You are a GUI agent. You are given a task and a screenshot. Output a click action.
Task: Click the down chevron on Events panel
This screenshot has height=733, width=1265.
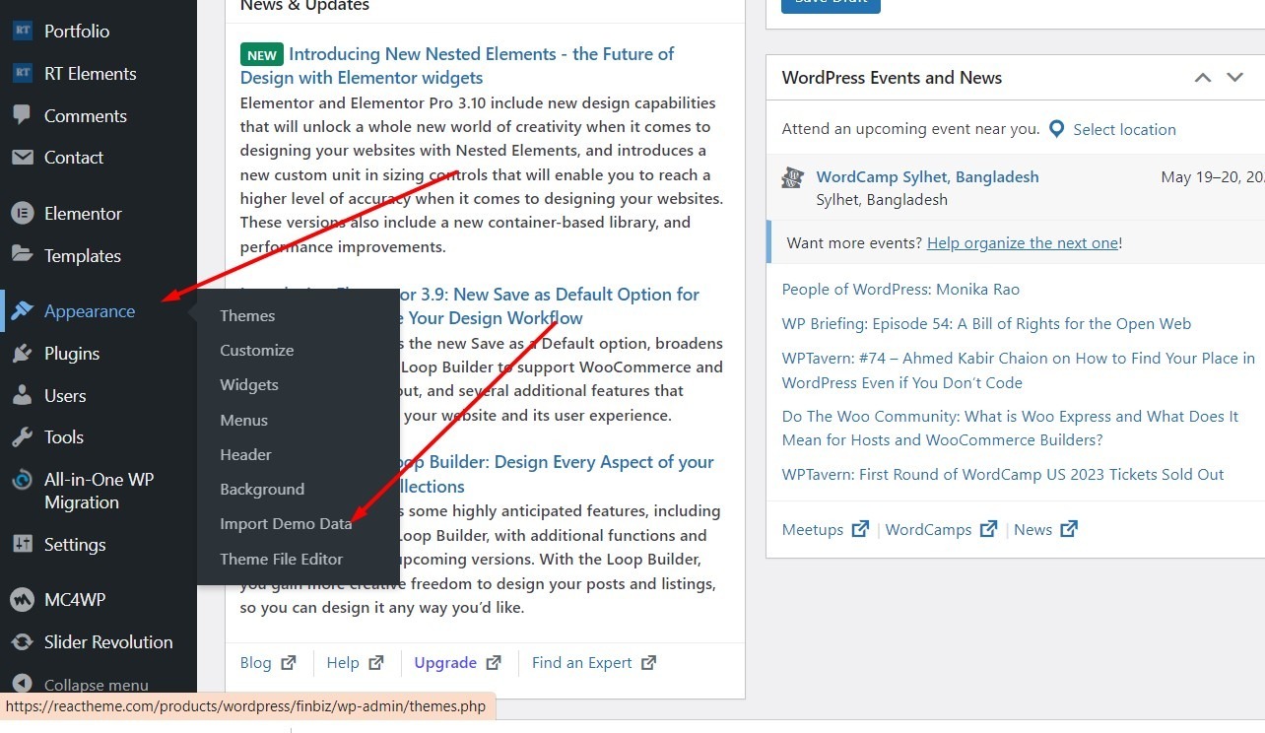click(1234, 77)
